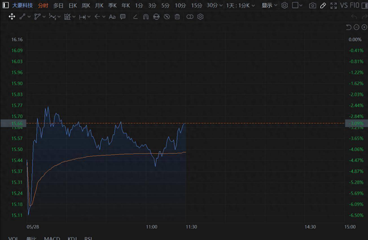Choose the trend line drawing tool
Viewport: 368px width, 240px height.
(x=23, y=17)
